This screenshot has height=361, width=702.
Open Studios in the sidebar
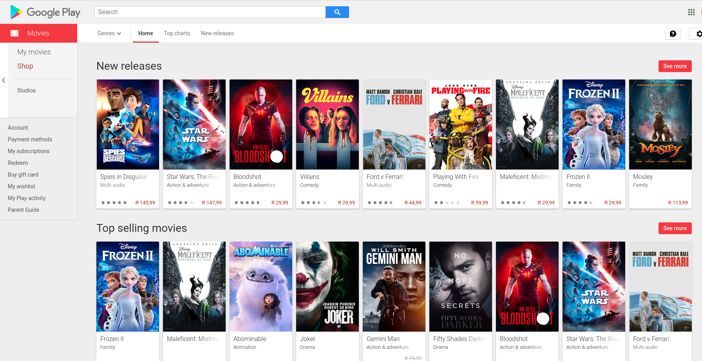[x=26, y=90]
